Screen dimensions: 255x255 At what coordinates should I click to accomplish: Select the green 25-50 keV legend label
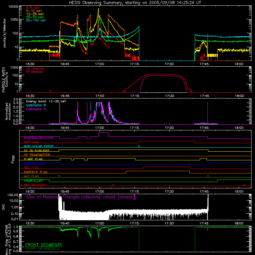[x=35, y=17]
